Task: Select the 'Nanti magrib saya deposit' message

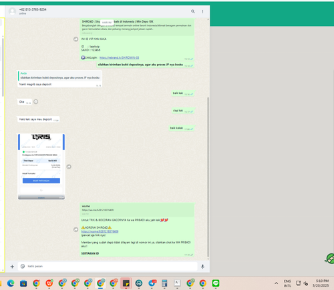Action: coord(35,84)
